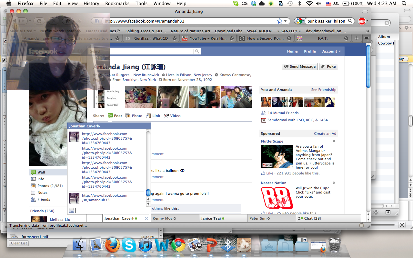Screen dimensions: 413x258
Task: Open the Account dropdown menu
Action: [x=331, y=51]
